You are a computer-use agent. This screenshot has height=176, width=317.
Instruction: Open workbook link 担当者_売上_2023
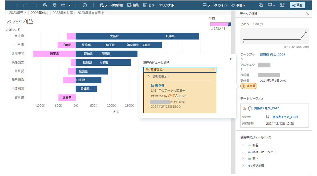pyautogui.click(x=273, y=54)
